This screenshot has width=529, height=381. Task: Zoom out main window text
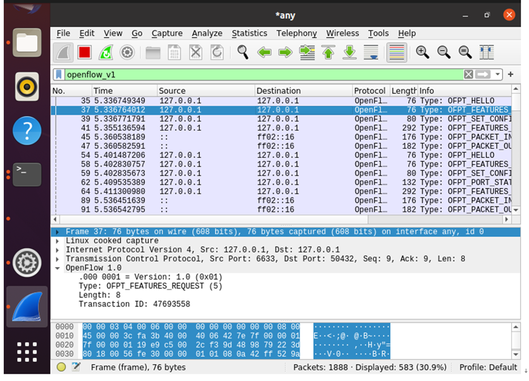443,52
